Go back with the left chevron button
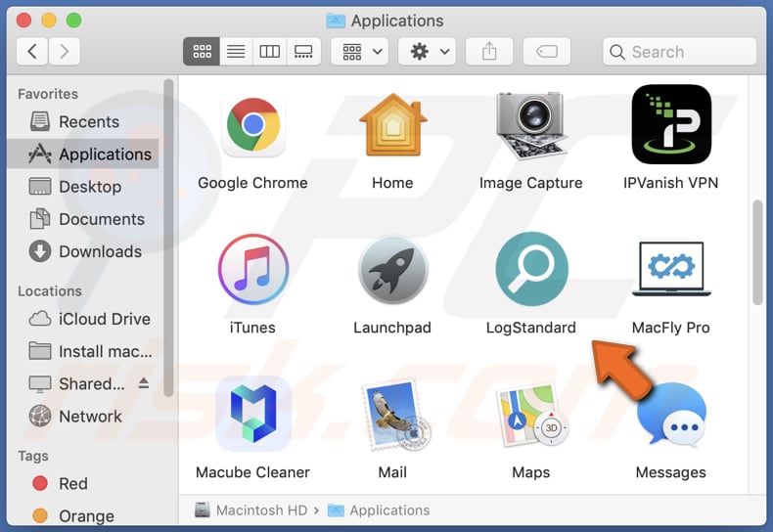The image size is (773, 532). 32,51
